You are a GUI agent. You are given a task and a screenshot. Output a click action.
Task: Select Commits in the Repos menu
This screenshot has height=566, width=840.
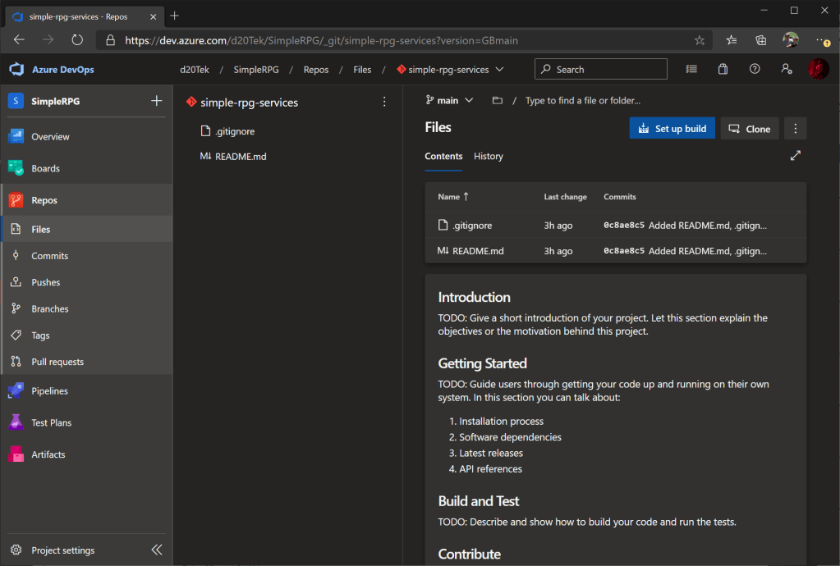[49, 256]
